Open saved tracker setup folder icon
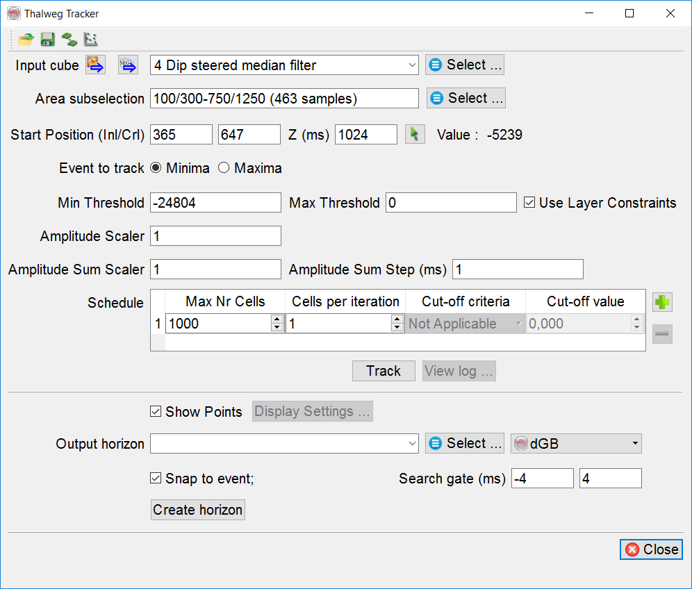This screenshot has height=589, width=692. tap(26, 40)
